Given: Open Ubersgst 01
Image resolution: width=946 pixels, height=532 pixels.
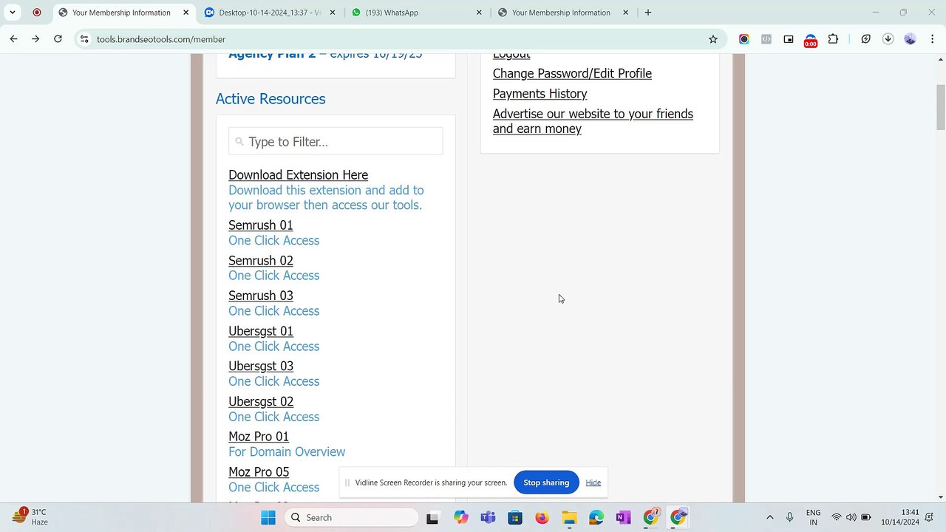Looking at the screenshot, I should click(261, 331).
